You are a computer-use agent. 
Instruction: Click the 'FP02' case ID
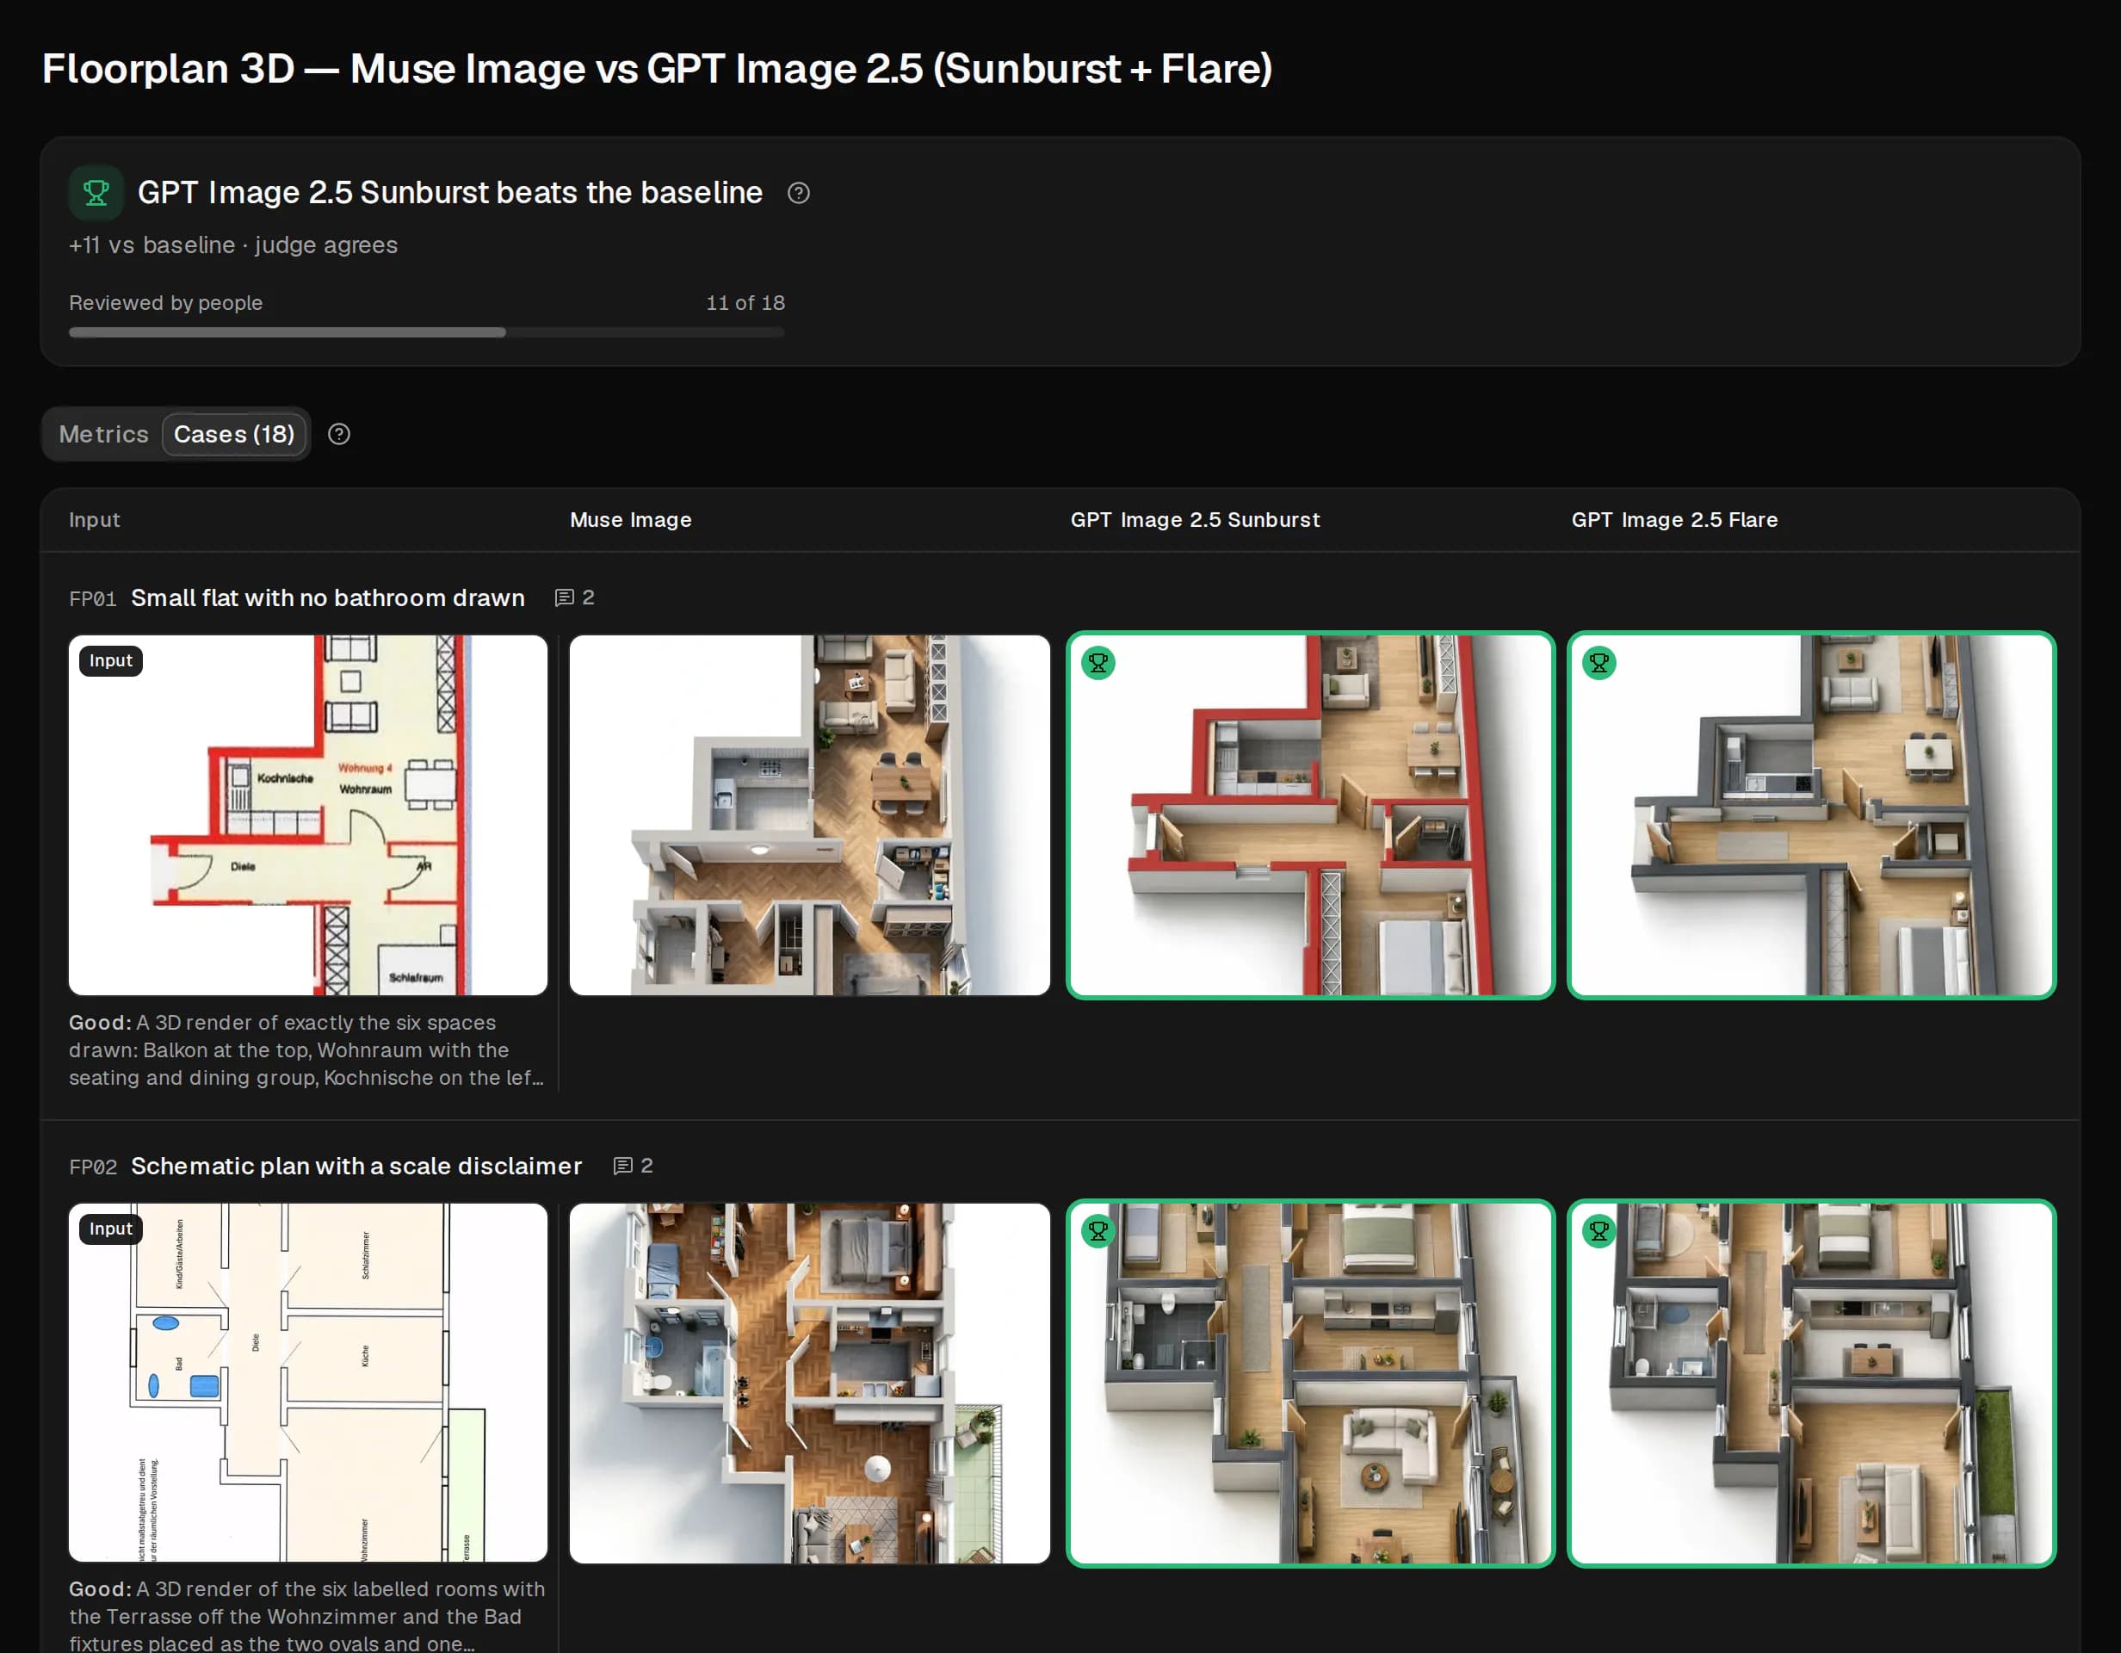point(92,1167)
